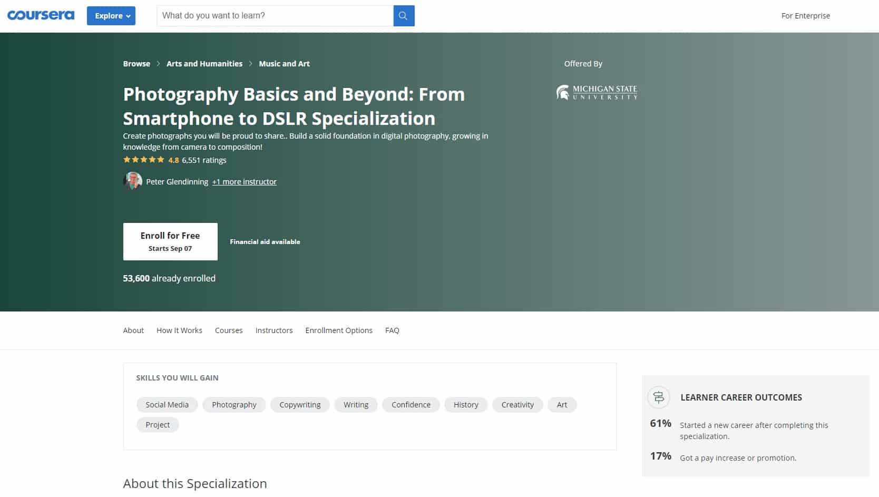Image resolution: width=879 pixels, height=497 pixels.
Task: Switch to the Instructors tab
Action: [274, 330]
